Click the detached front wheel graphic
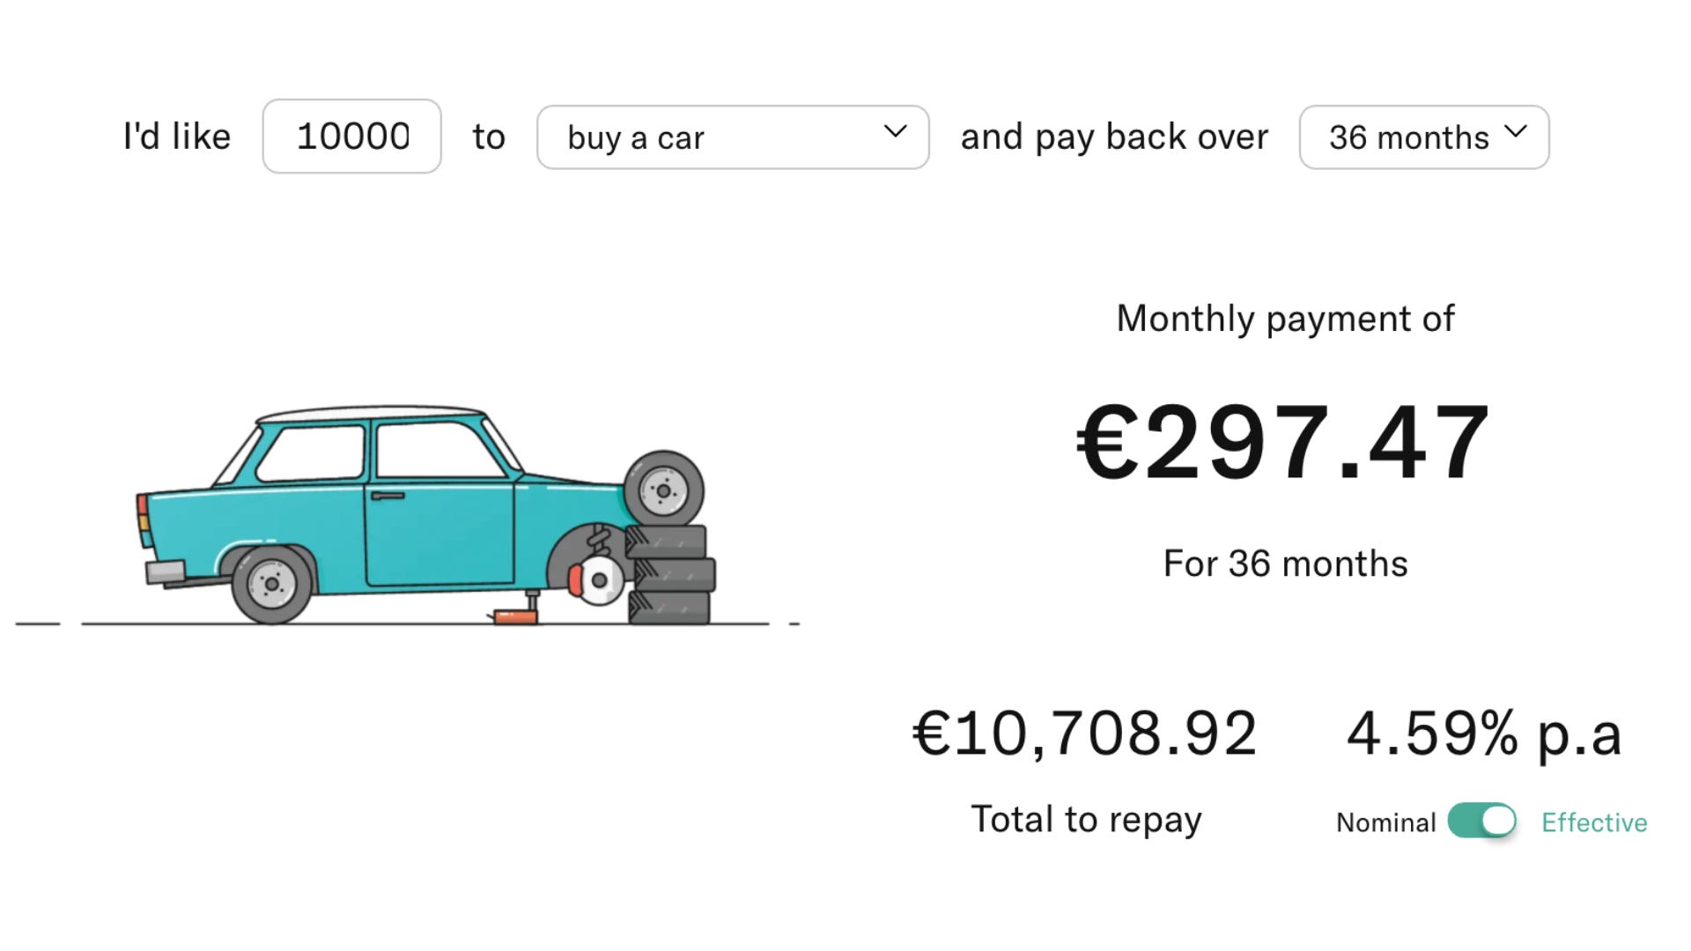 coord(665,489)
